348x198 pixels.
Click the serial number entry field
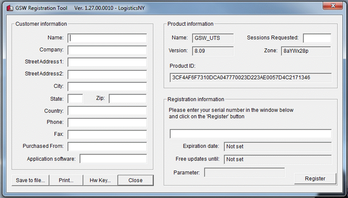point(251,134)
